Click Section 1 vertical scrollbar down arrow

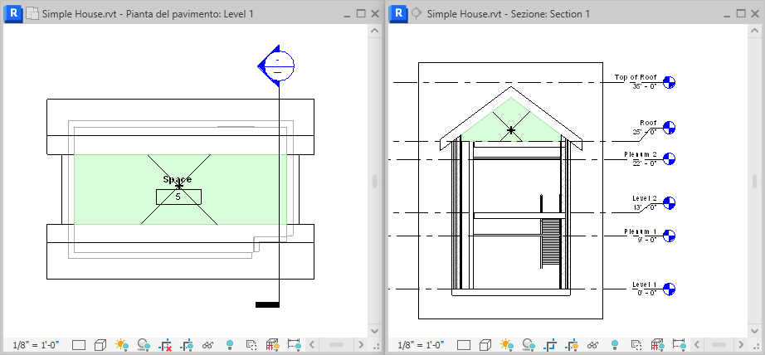click(x=755, y=331)
